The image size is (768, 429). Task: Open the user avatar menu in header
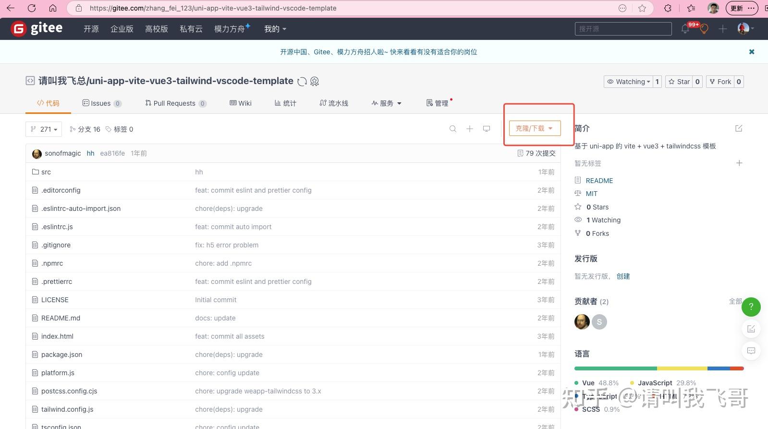746,29
